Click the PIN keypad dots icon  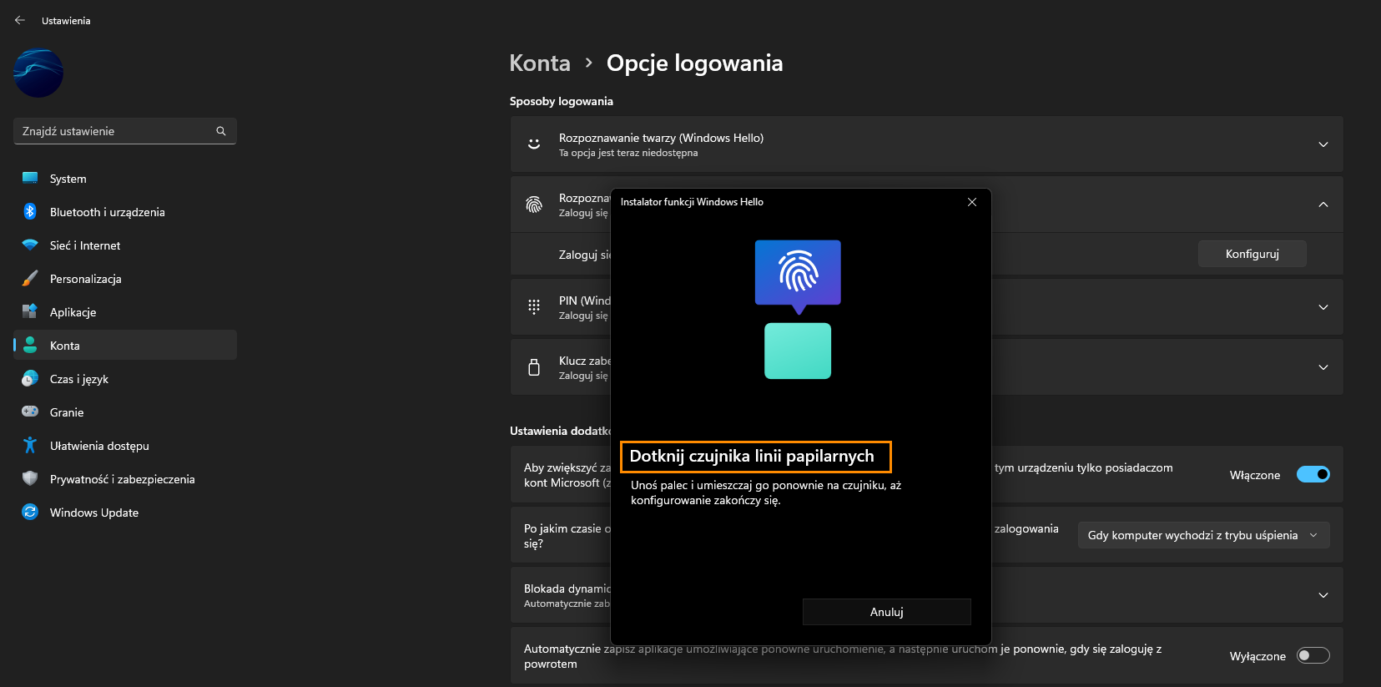click(x=534, y=306)
